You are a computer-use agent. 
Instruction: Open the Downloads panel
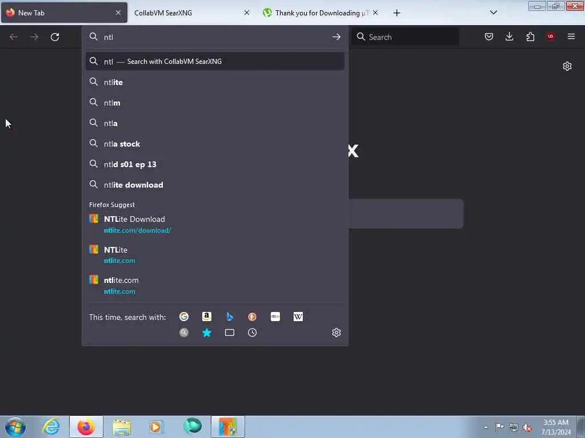click(509, 36)
